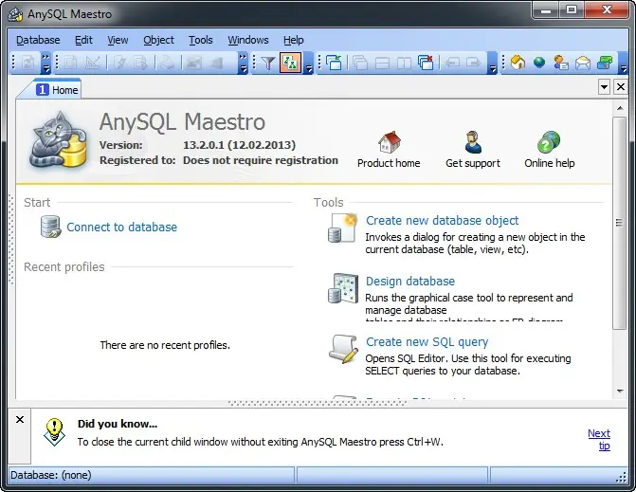Click the previous window left-arrow toolbar icon
Screen dimensions: 636x492
452,63
